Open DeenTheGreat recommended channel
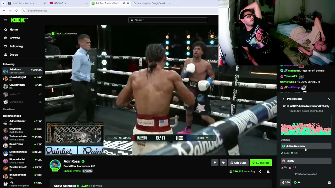This screenshot has width=335, height=188. (x=22, y=153)
